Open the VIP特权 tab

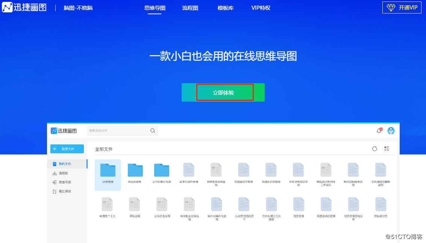click(x=261, y=8)
